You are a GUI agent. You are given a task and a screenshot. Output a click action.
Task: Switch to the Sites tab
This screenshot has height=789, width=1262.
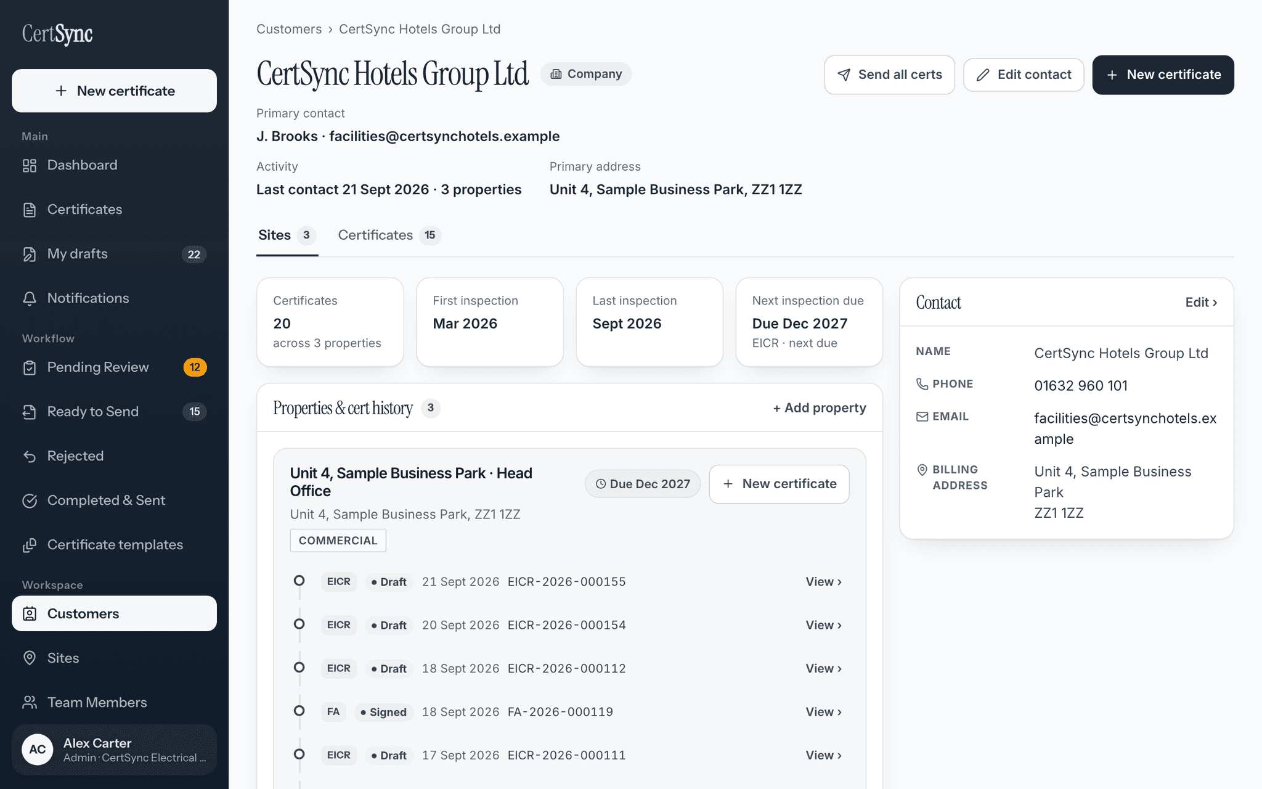tap(287, 235)
